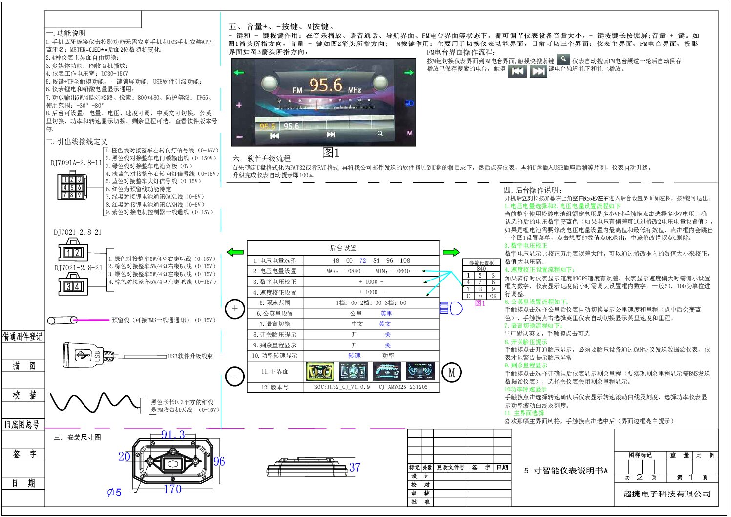Click green right arrow beside 后台设置 title

click(451, 252)
